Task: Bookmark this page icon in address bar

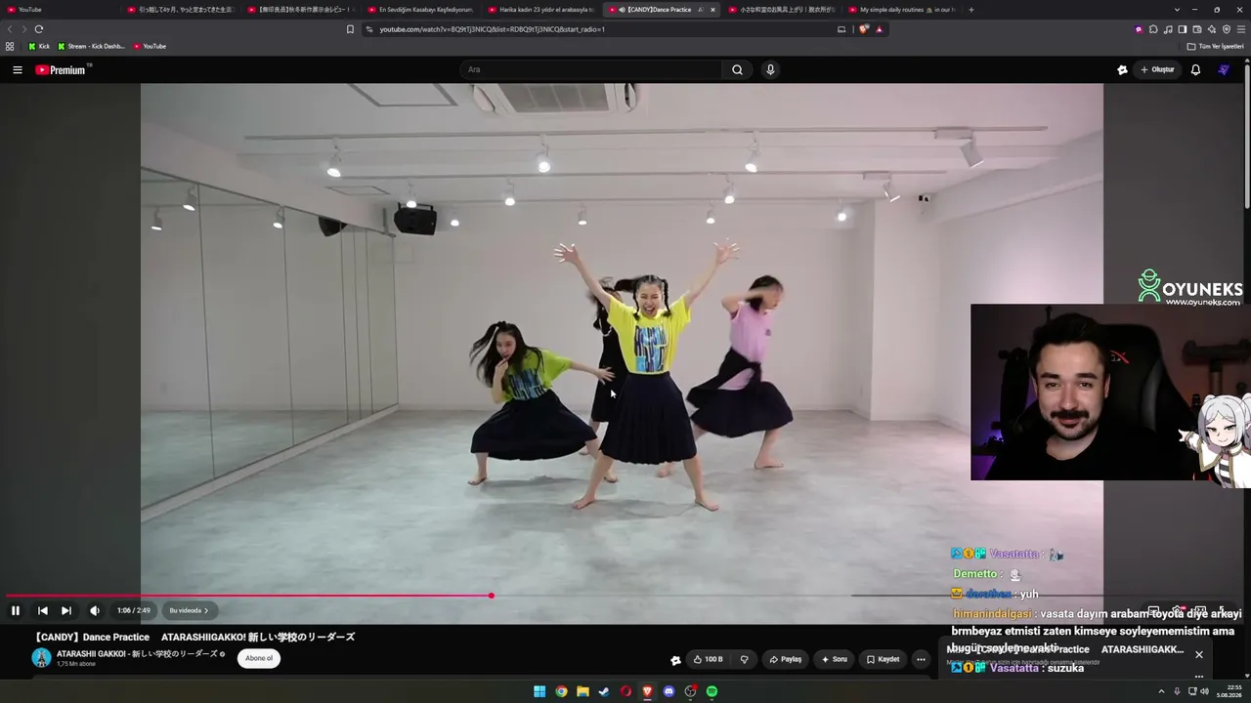Action: [350, 29]
